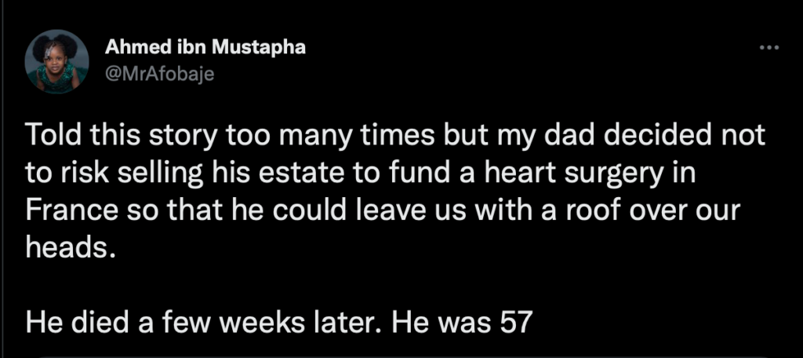Open the @MrAfobaje handle link
Image resolution: width=803 pixels, height=358 pixels.
[159, 75]
